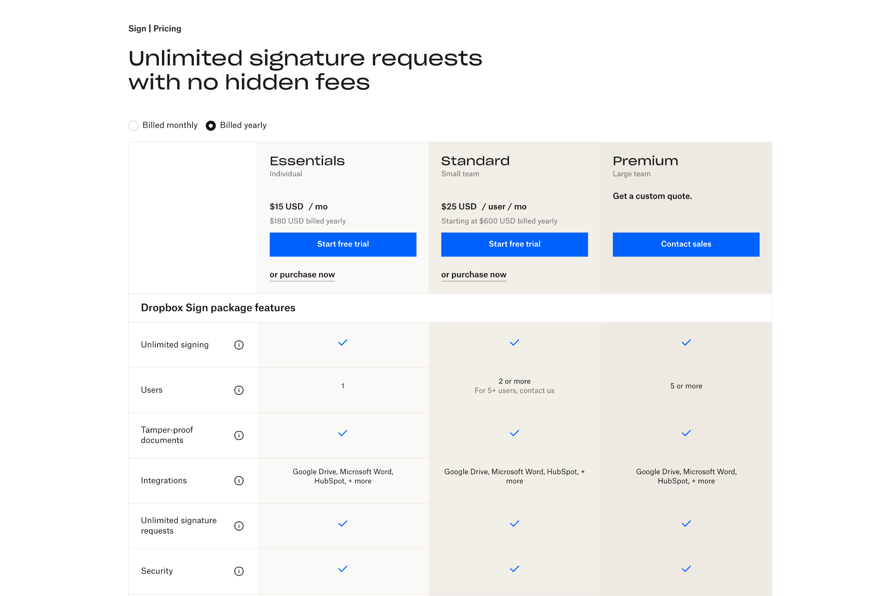Select the Billed monthly radio button
The height and width of the screenshot is (596, 894).
pyautogui.click(x=134, y=126)
